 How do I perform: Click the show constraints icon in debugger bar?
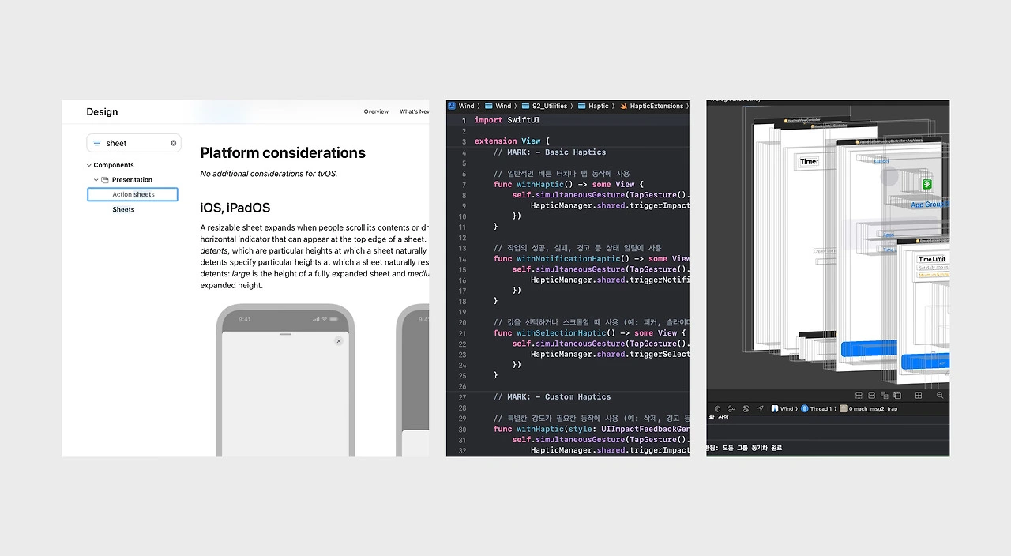(x=871, y=395)
